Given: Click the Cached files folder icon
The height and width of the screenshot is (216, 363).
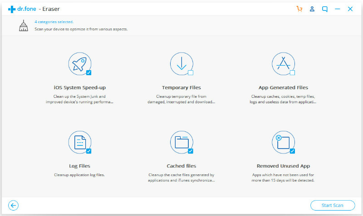Looking at the screenshot, I should point(181,142).
